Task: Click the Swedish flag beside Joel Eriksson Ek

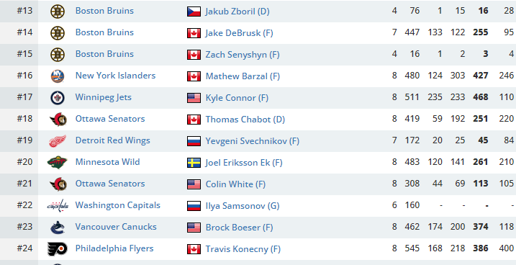Action: (x=194, y=163)
